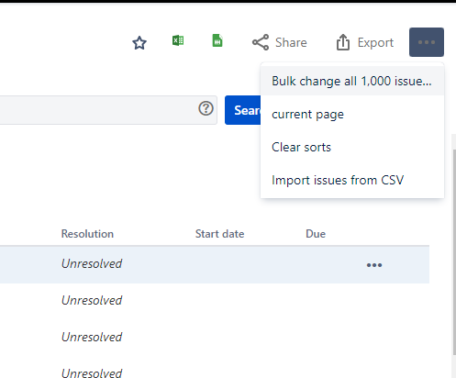Image resolution: width=456 pixels, height=378 pixels.
Task: Choose Clear sorts from the menu
Action: point(352,147)
